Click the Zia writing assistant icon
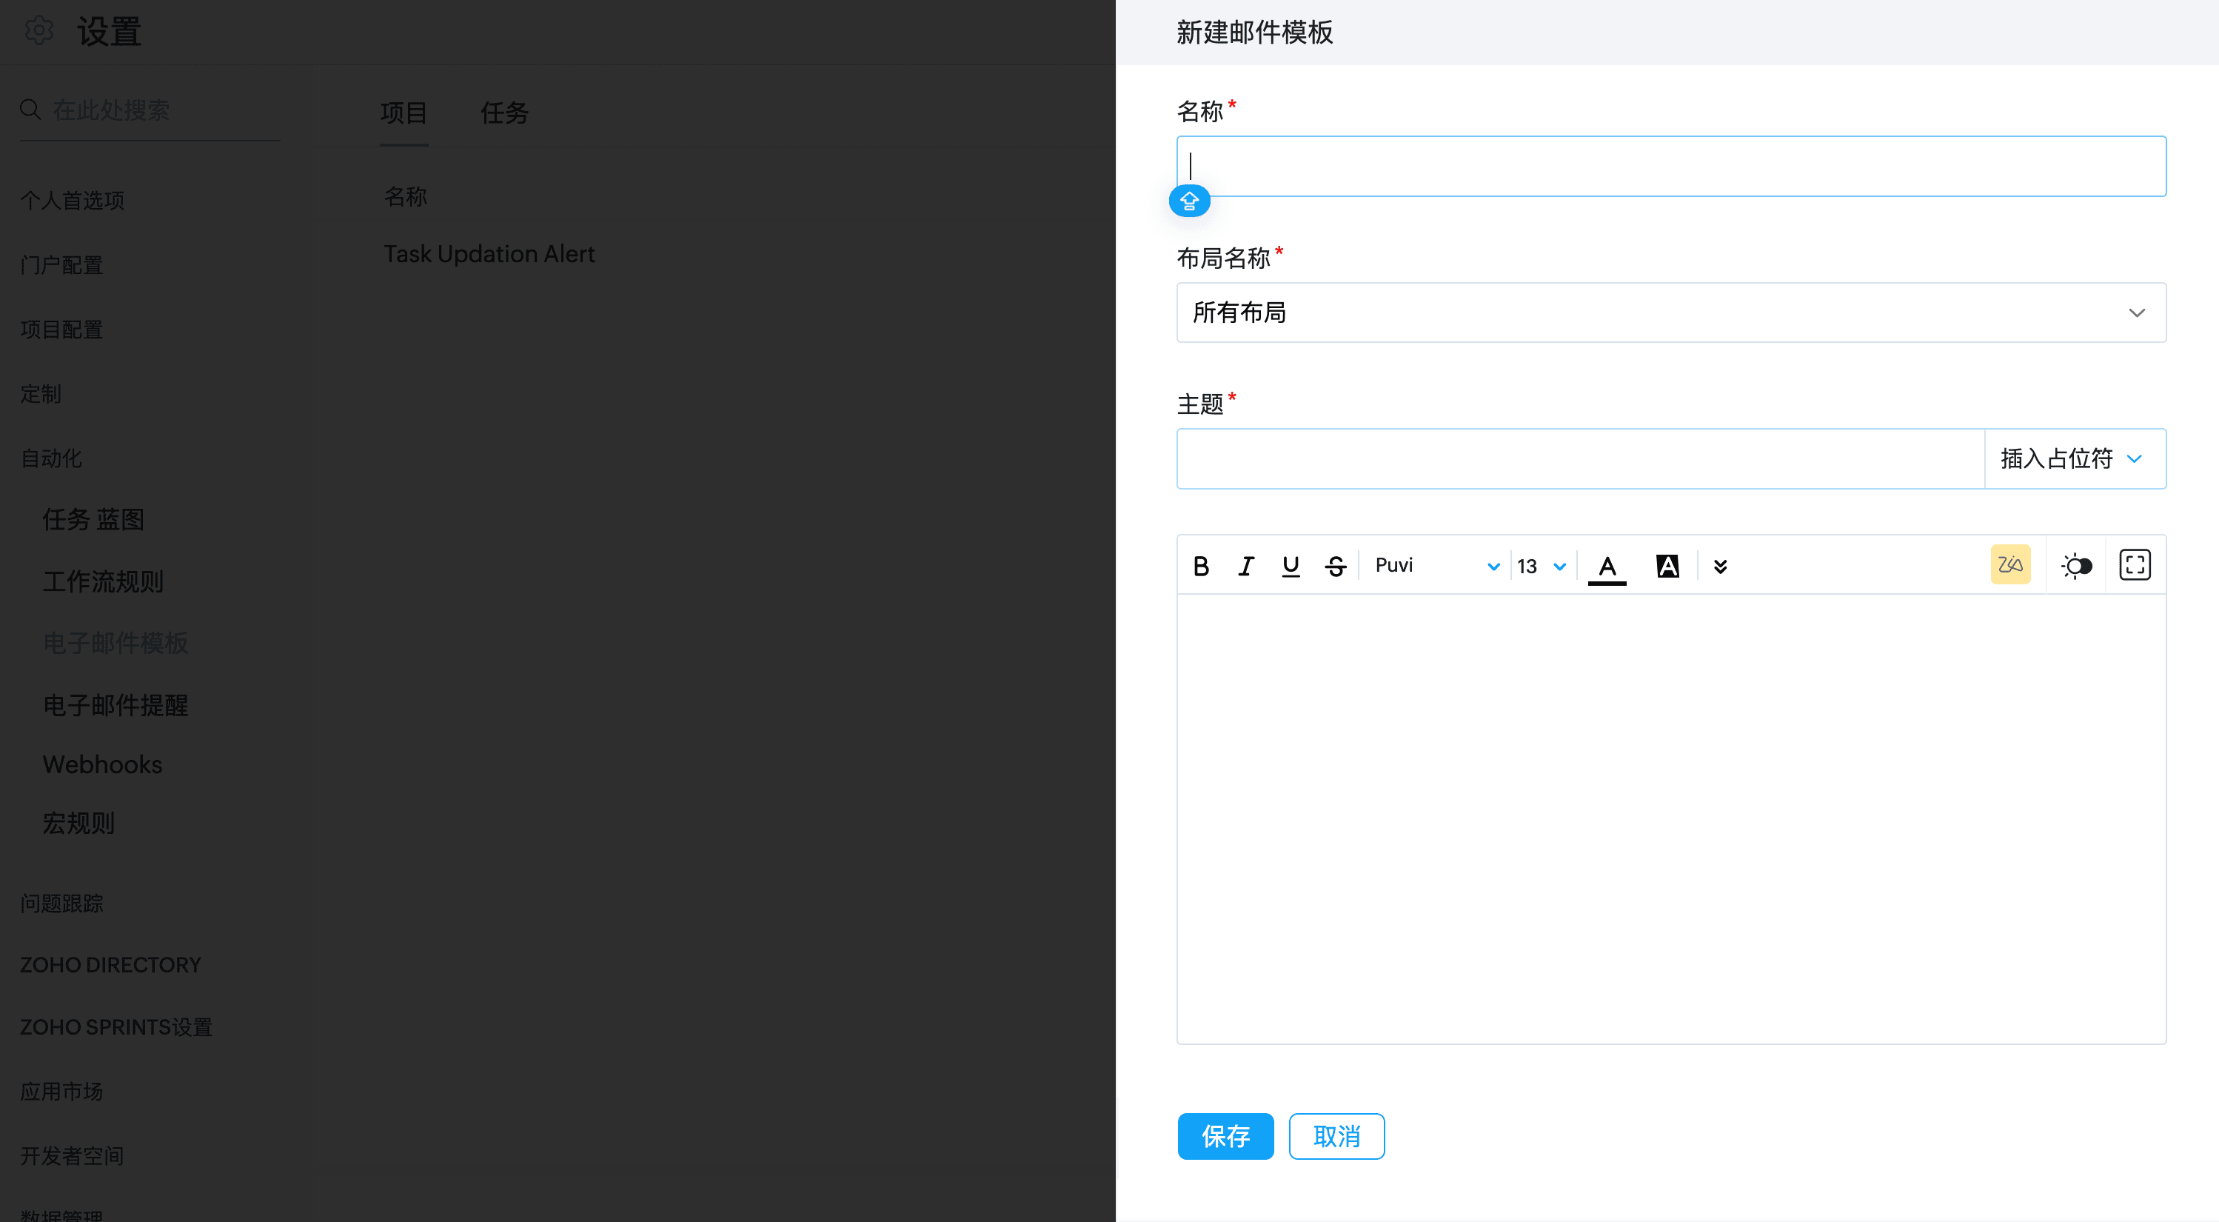 [x=2009, y=564]
